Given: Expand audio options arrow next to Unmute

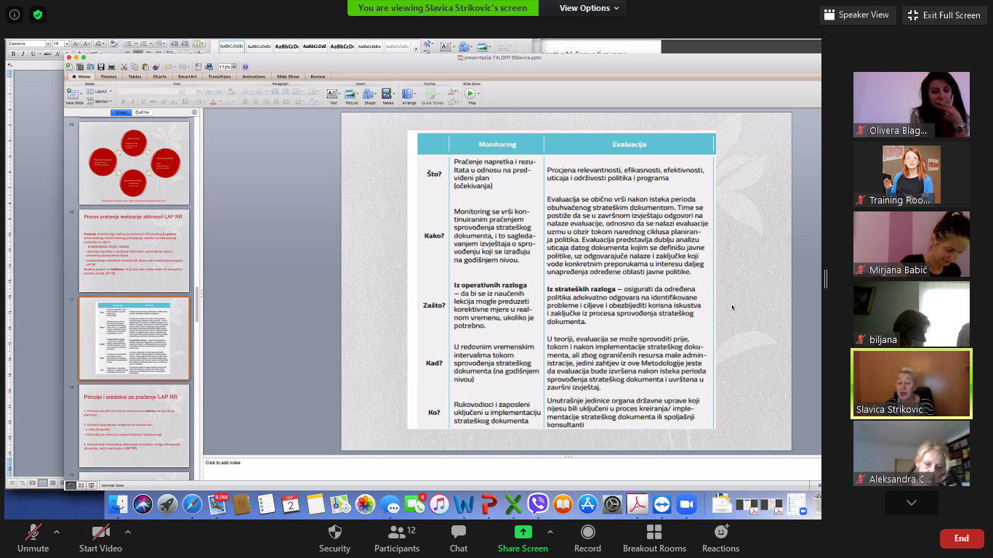Looking at the screenshot, I should (57, 532).
